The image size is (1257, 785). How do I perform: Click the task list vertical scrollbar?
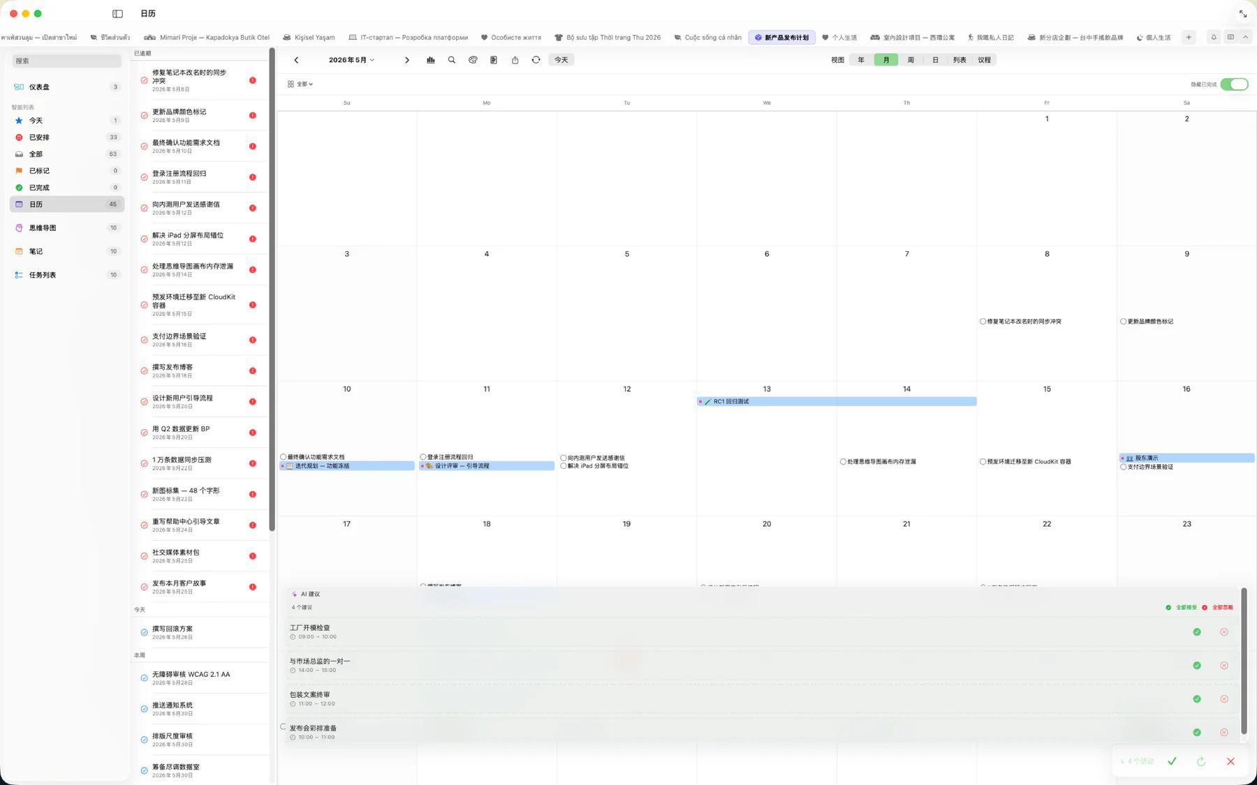[272, 290]
